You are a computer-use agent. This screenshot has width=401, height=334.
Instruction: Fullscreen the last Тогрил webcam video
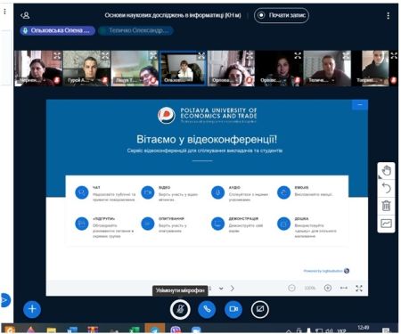[394, 55]
